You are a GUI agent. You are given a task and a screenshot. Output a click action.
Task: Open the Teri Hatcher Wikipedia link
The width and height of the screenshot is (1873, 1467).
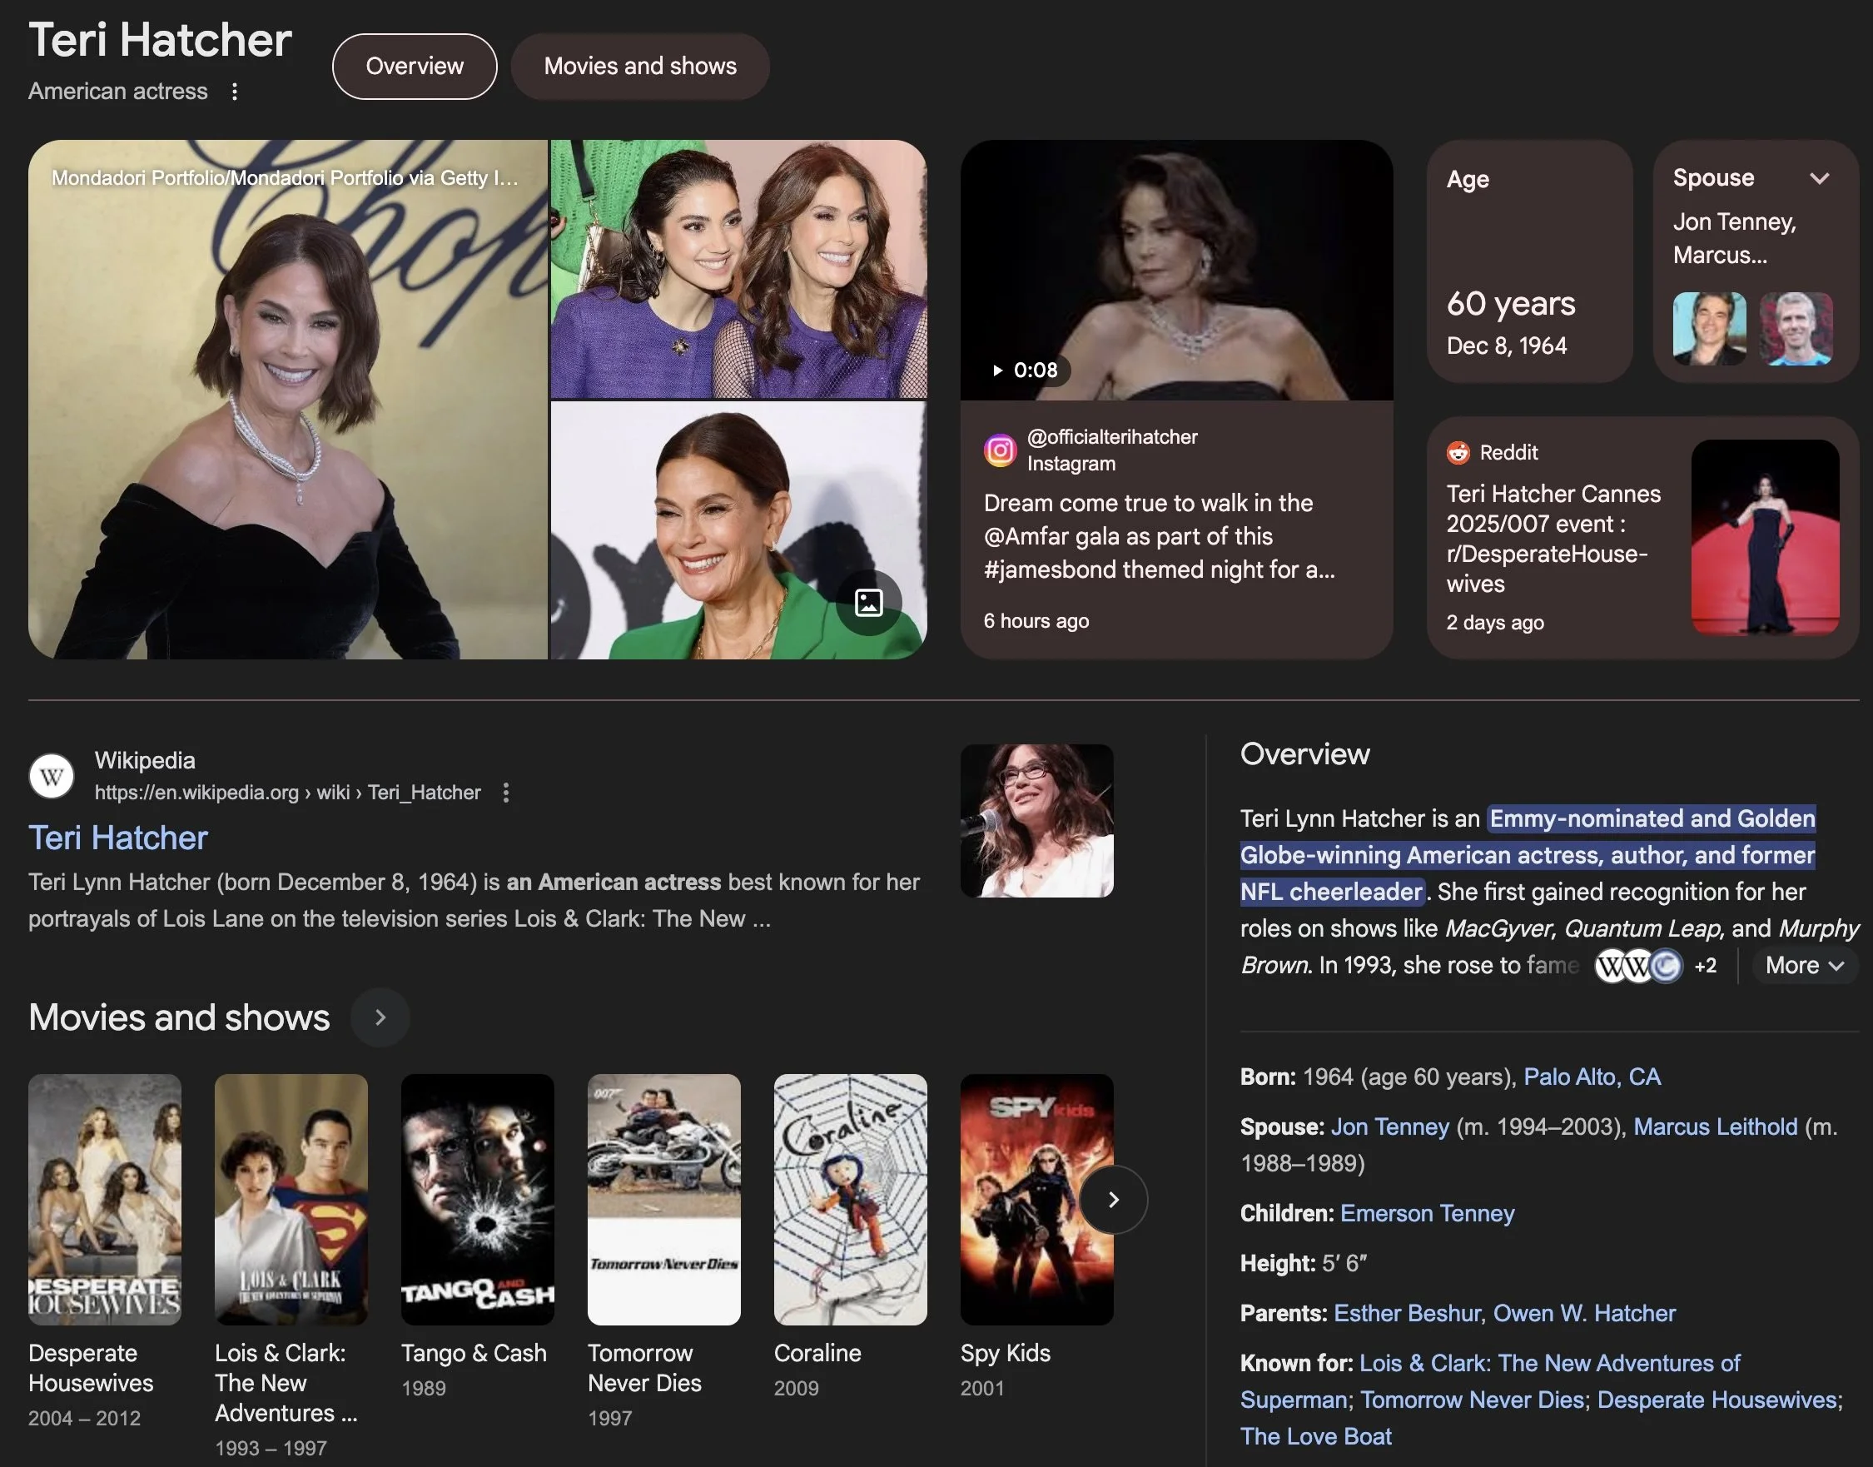point(118,838)
